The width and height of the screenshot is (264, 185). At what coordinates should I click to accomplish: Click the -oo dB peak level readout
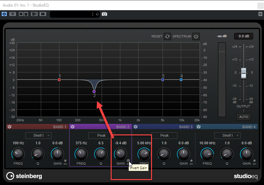pyautogui.click(x=222, y=36)
